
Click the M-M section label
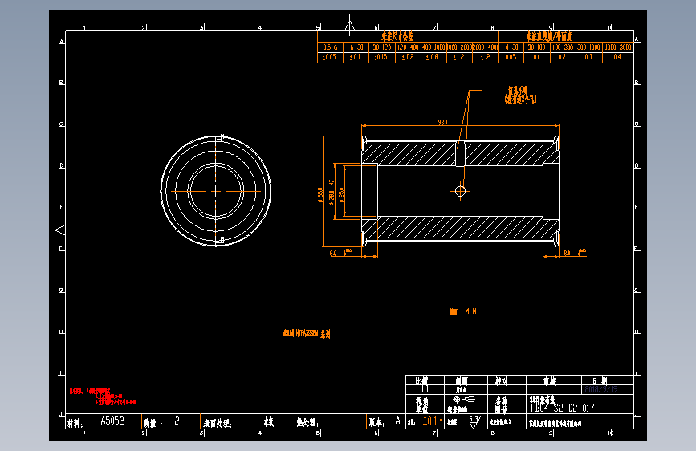coord(470,311)
